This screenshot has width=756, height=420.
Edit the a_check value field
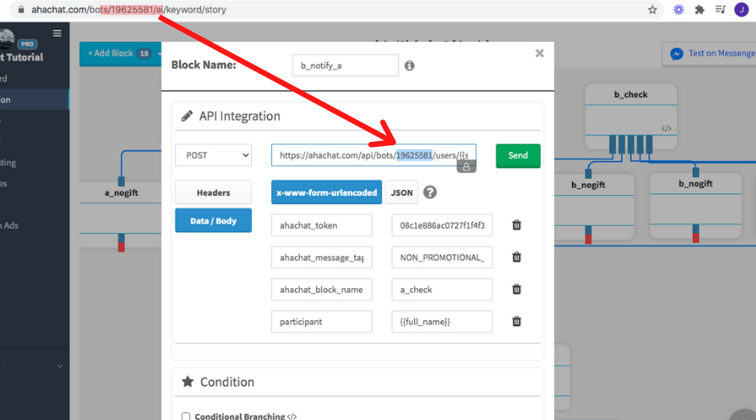[442, 289]
